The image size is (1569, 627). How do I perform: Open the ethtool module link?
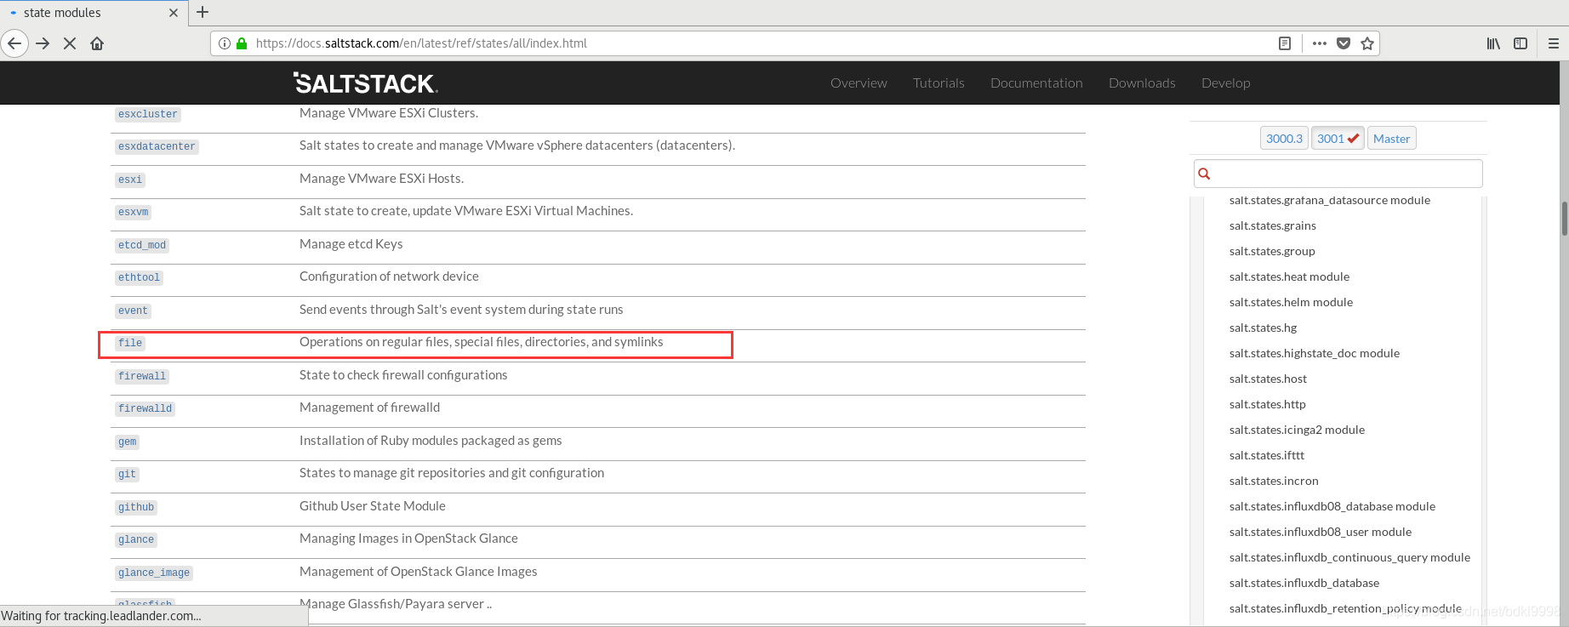coord(139,277)
